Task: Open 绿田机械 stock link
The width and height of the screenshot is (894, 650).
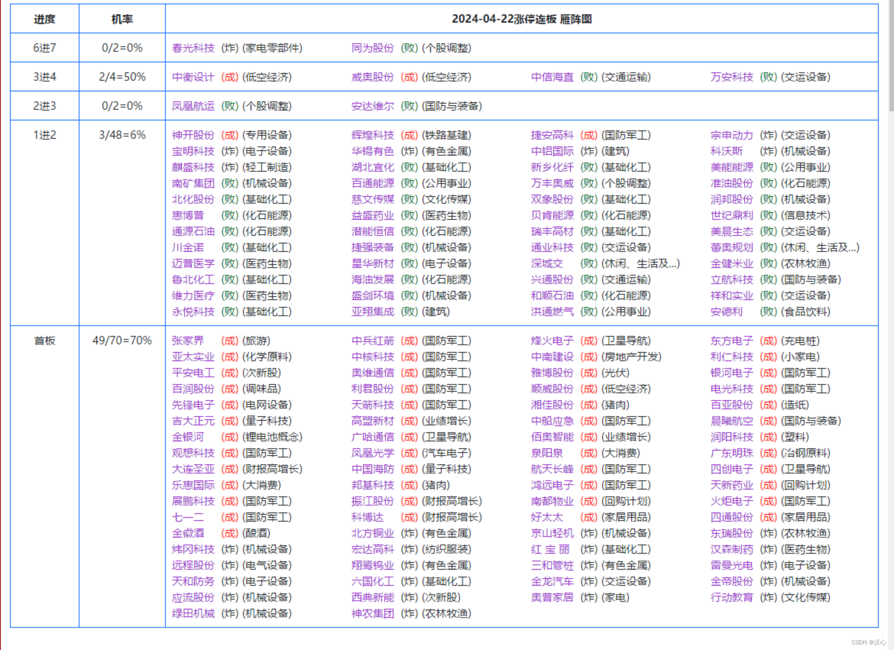Action: tap(193, 614)
